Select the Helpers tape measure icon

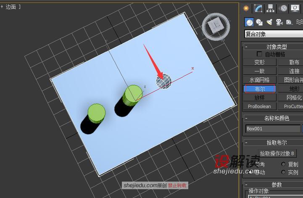[x=289, y=22]
